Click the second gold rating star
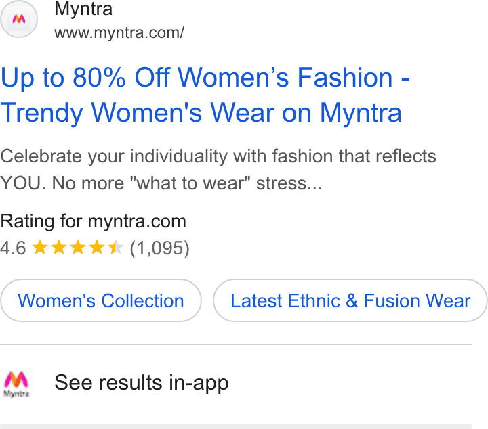The width and height of the screenshot is (488, 429). [59, 248]
